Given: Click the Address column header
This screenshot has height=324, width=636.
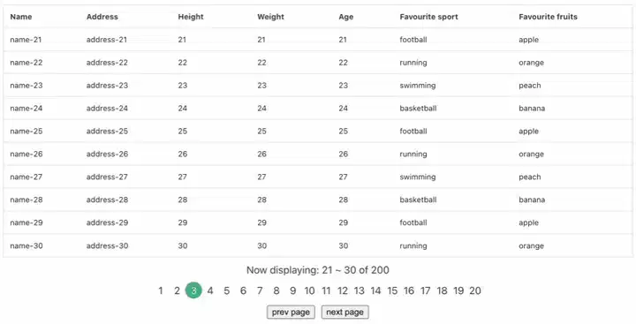Looking at the screenshot, I should pos(102,17).
